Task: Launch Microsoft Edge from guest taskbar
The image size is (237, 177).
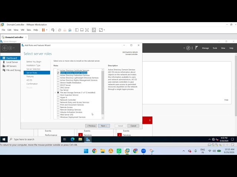Action: tap(73, 139)
